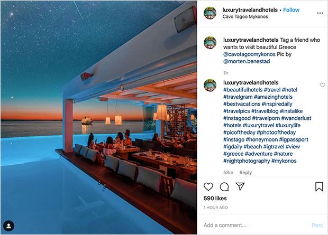Open the profile picture in the post header
The width and height of the screenshot is (328, 235).
(210, 13)
